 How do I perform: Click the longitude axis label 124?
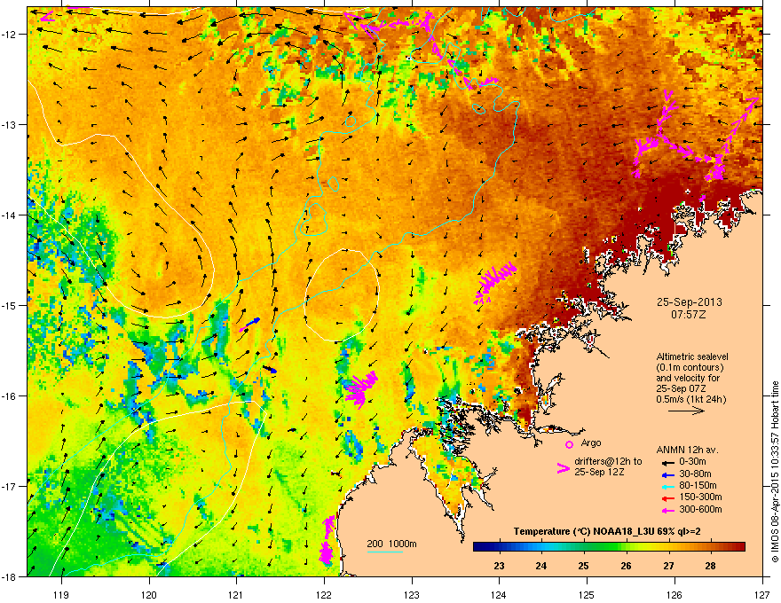(499, 595)
